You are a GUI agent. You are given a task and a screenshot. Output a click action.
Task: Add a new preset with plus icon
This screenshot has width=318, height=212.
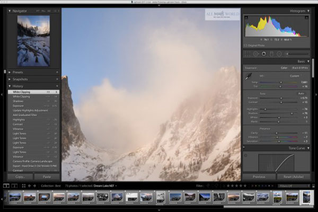point(57,72)
